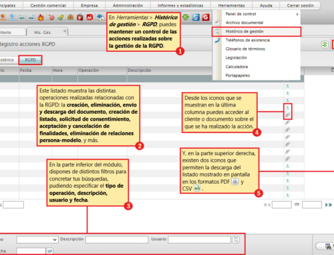Sort by the Operación column header
The image size is (334, 255).
coord(102,71)
